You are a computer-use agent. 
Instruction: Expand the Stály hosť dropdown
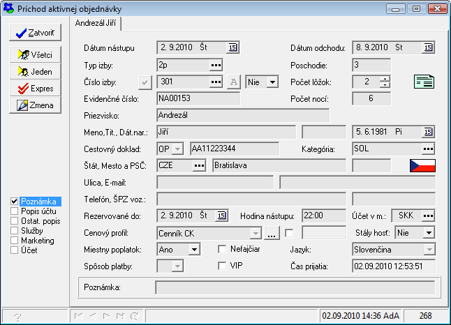coord(428,232)
